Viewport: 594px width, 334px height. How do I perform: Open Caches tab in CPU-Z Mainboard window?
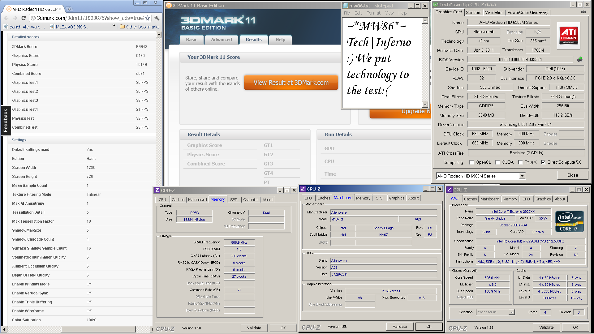pos(324,198)
